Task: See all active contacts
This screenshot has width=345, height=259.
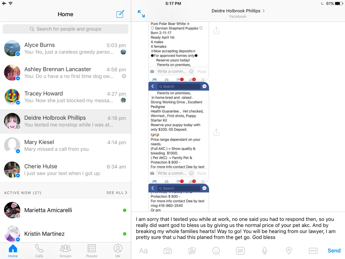Action: coord(117,193)
